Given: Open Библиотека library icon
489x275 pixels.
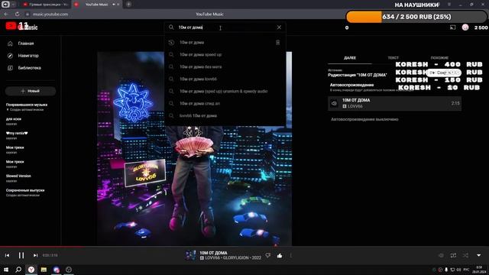Looking at the screenshot, I should pos(10,68).
